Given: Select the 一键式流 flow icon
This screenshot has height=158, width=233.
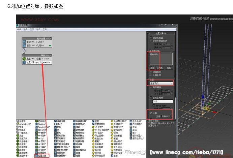Looking at the screenshot, I should (x=18, y=133).
